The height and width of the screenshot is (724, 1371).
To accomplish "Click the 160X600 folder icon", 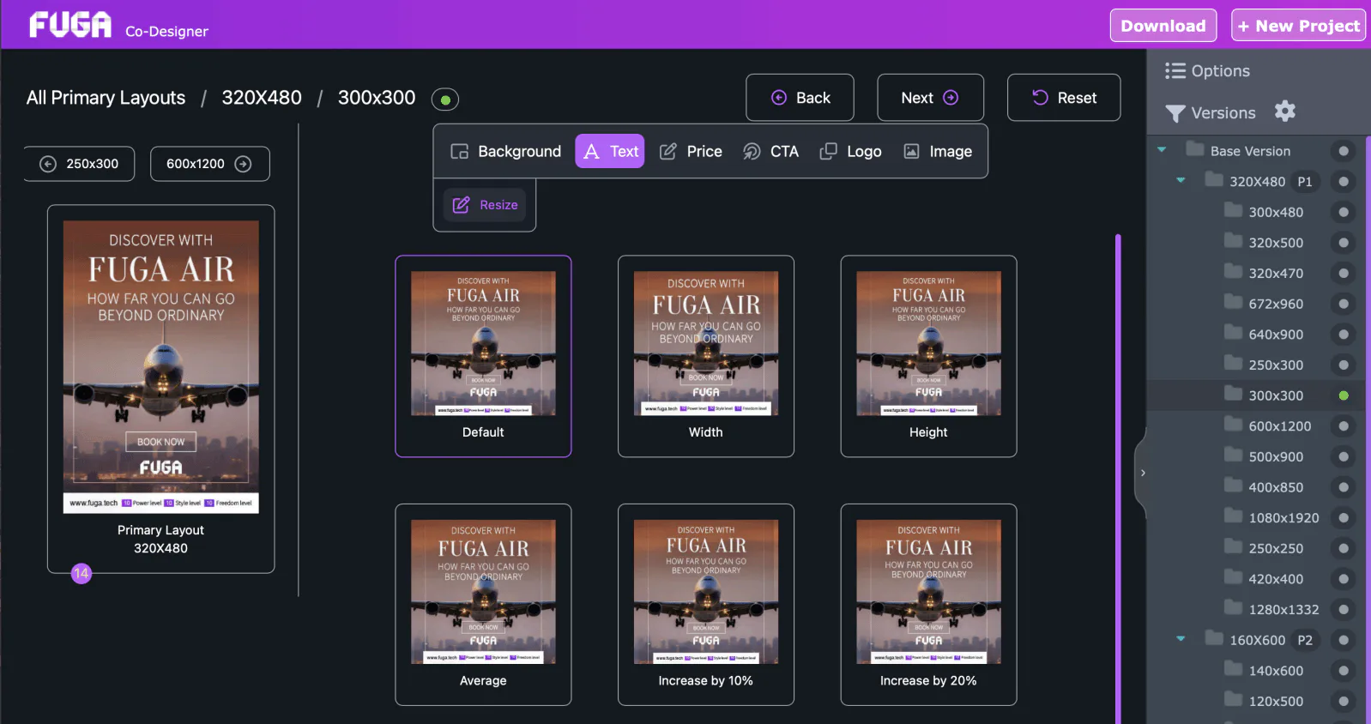I will pyautogui.click(x=1214, y=638).
